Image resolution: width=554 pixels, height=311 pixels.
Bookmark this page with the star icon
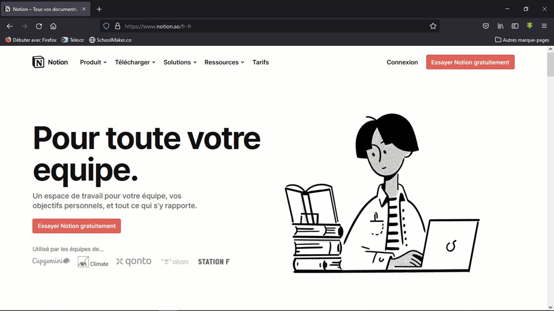coord(433,26)
